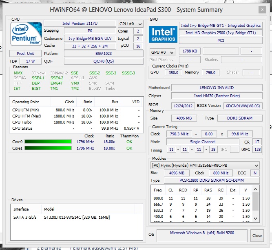
Task: Select the CPU Status row
Action: coord(76,128)
